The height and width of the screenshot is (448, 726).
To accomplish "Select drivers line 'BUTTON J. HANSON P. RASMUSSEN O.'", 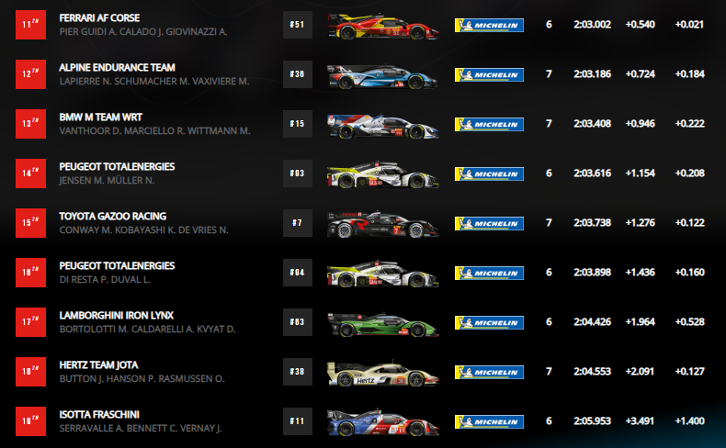I will (x=142, y=378).
